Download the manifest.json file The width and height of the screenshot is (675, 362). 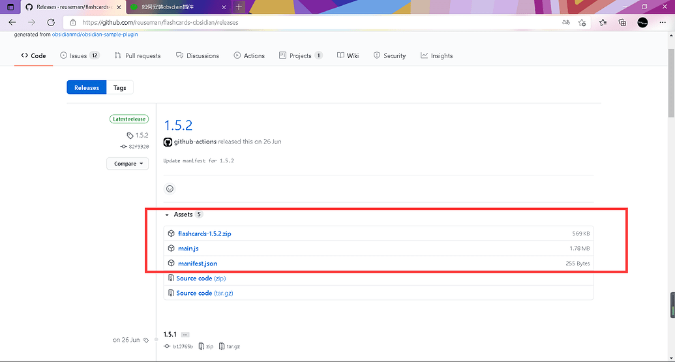198,264
